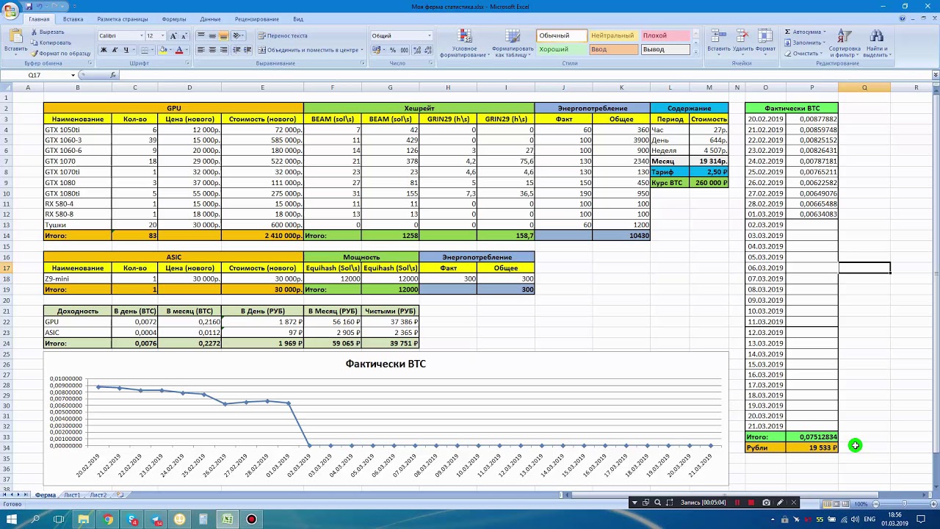Copy selection with Копировать
This screenshot has width=940, height=529.
pos(51,43)
